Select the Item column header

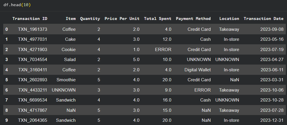click(x=71, y=18)
